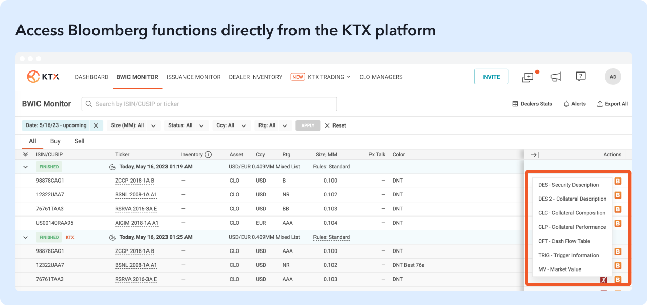This screenshot has height=306, width=648.
Task: Open the Ccy filter dropdown
Action: coord(232,125)
